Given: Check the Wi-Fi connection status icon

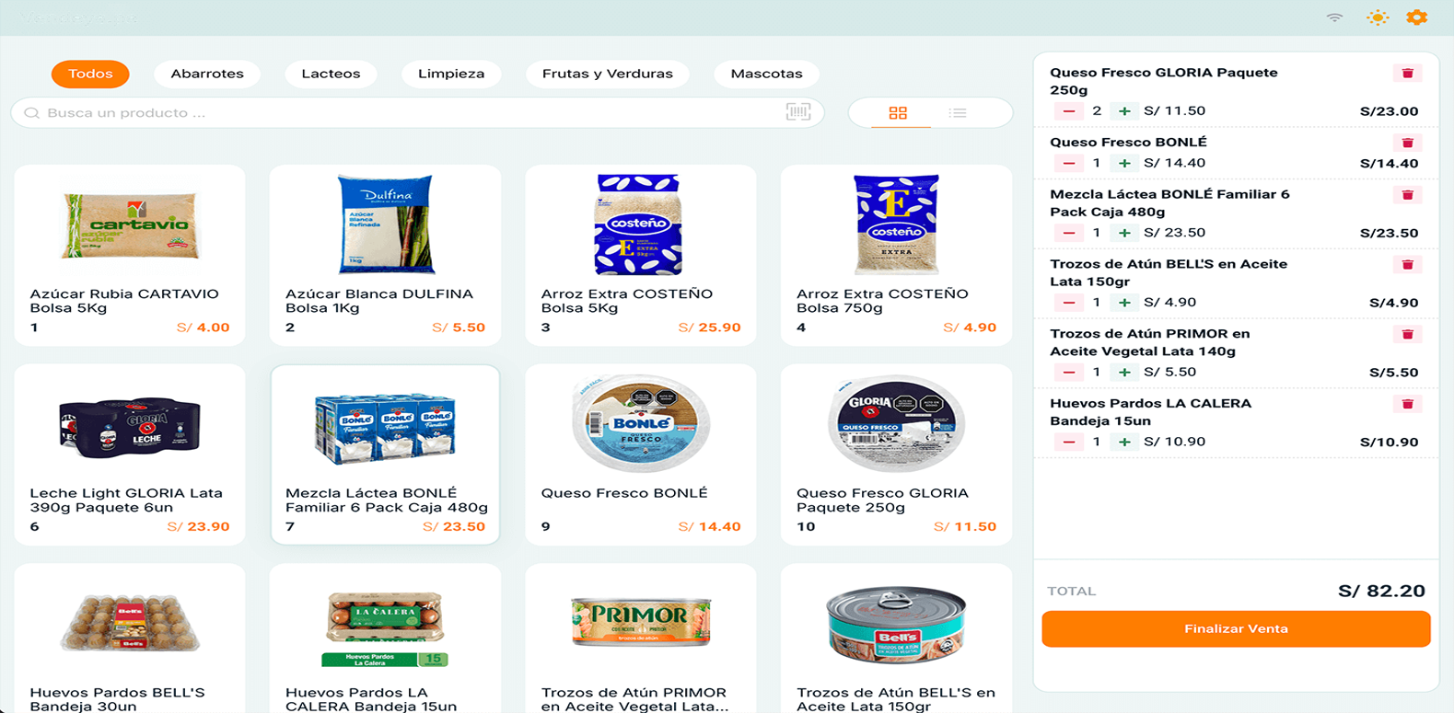Looking at the screenshot, I should [1334, 17].
